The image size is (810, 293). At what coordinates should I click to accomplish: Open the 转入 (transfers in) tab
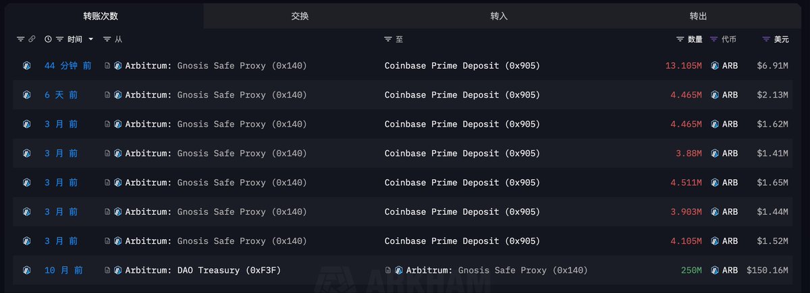[x=499, y=15]
